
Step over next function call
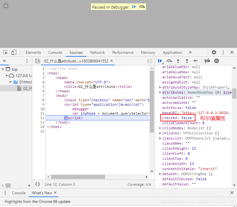(169, 61)
